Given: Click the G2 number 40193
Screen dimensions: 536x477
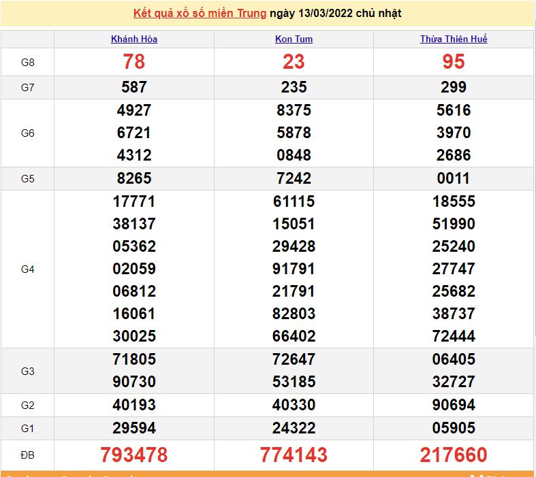Looking at the screenshot, I should [134, 405].
